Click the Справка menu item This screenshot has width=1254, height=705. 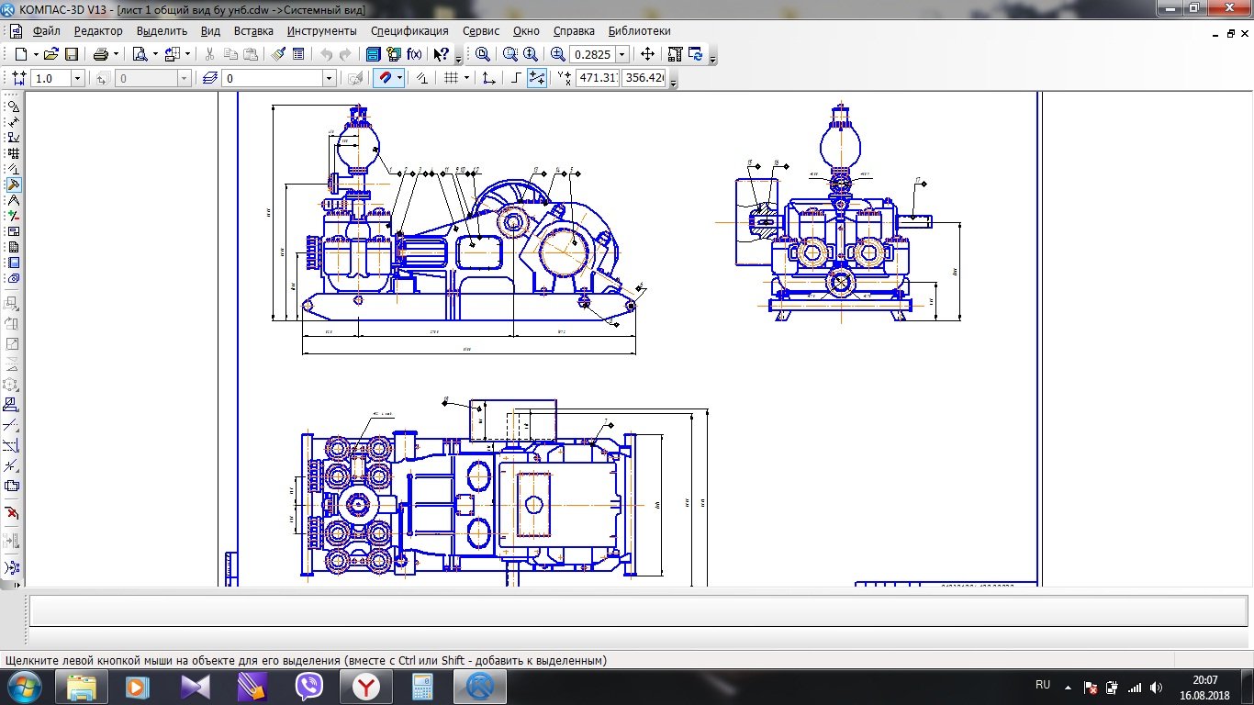pyautogui.click(x=574, y=30)
